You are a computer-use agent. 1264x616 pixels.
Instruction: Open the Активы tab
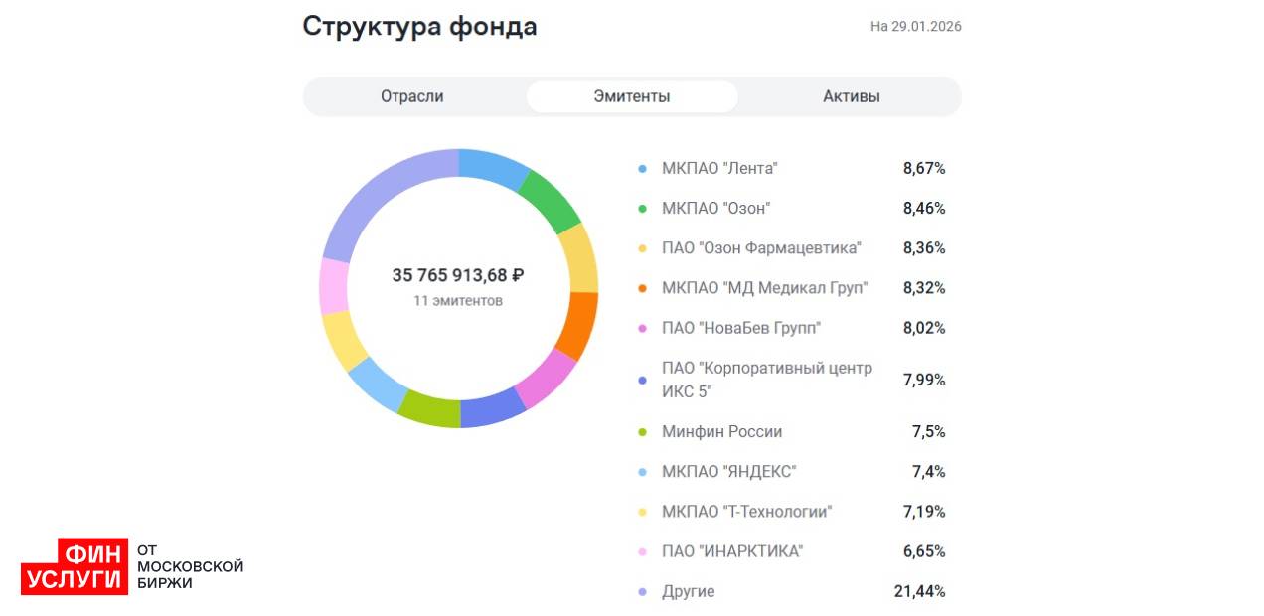tap(851, 96)
